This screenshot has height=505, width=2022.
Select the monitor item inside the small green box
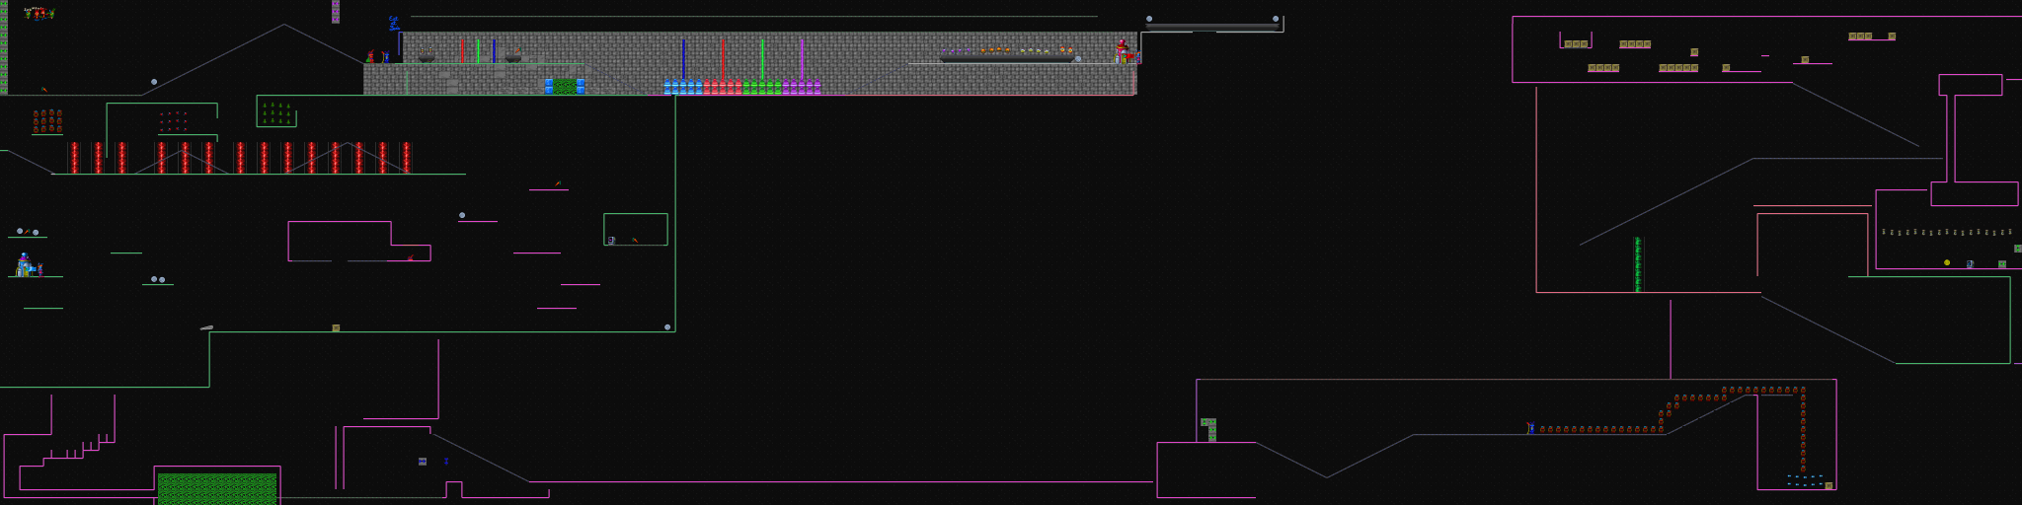coord(612,240)
